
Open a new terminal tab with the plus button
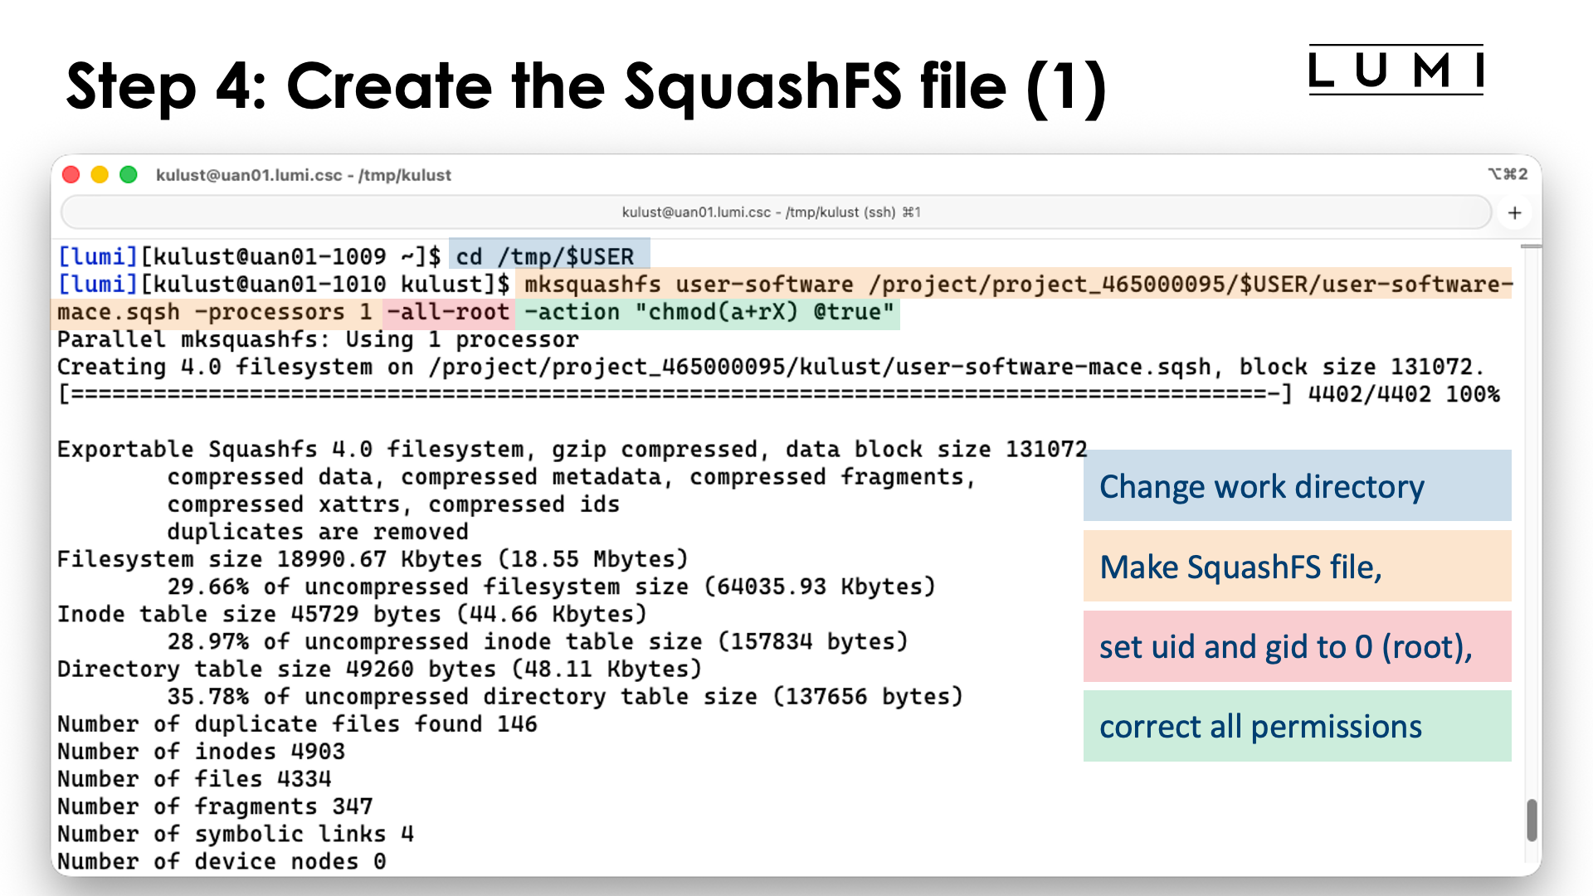point(1515,212)
